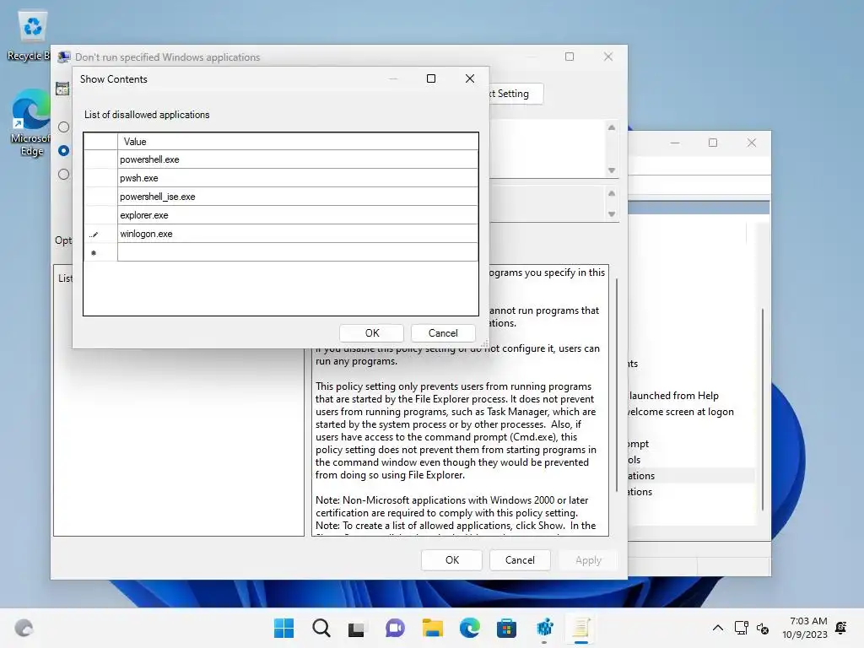Screen dimensions: 864x648
Task: Select the selected middle radio button
Action: (64, 150)
